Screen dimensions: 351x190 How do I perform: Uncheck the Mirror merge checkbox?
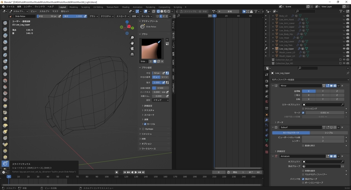[303, 113]
